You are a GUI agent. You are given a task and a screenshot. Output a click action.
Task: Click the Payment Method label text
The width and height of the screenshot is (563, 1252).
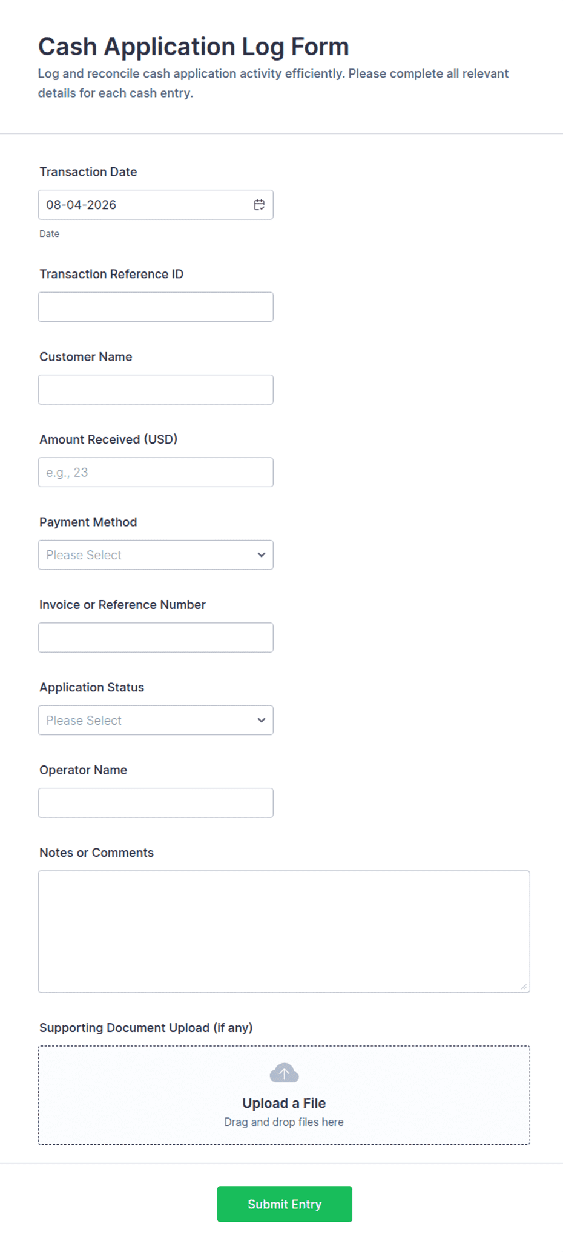[88, 522]
